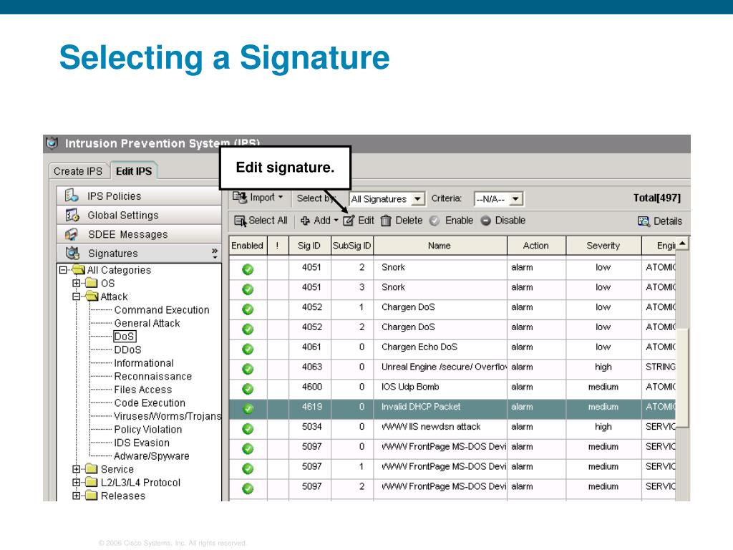Open the IPS Policies section
The image size is (733, 550).
(x=139, y=196)
